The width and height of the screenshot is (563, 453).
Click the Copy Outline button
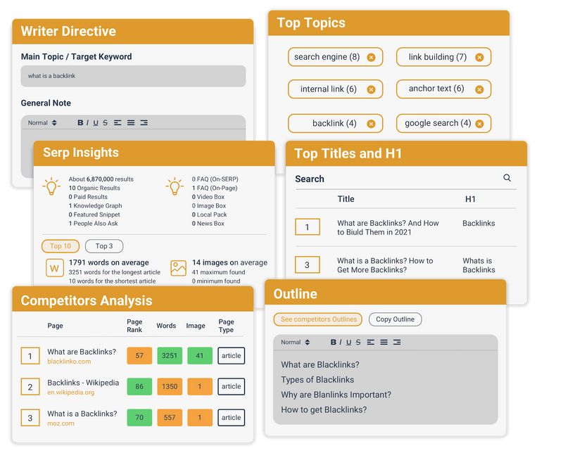click(394, 319)
